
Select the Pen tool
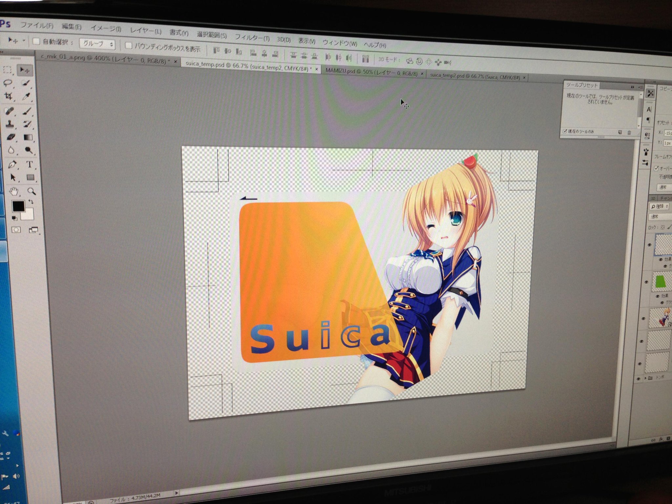click(x=12, y=164)
